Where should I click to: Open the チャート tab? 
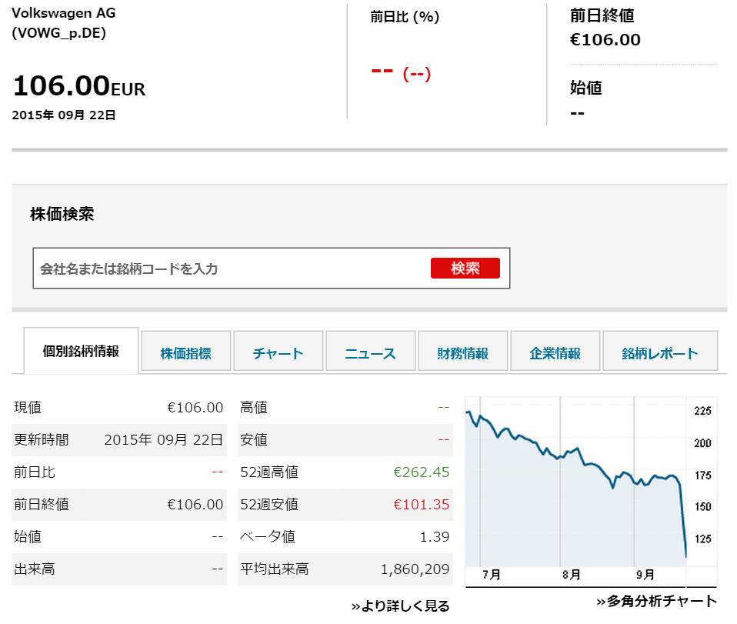(x=278, y=353)
